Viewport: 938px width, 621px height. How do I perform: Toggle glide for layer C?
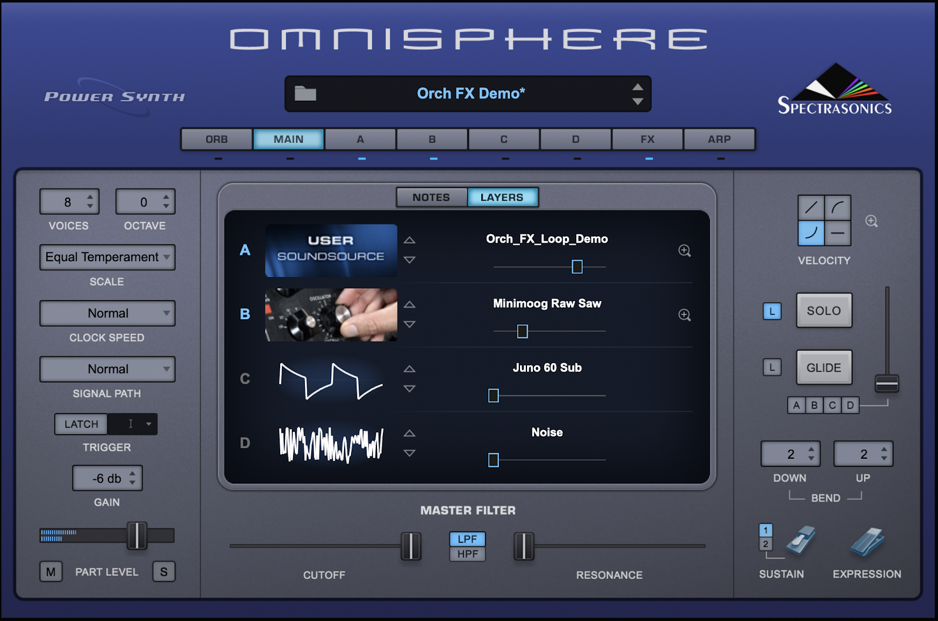(x=832, y=405)
